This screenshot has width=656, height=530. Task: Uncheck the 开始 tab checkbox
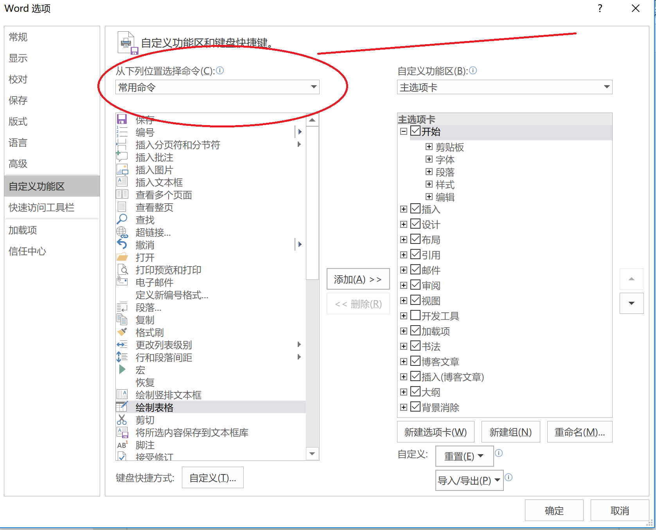415,131
